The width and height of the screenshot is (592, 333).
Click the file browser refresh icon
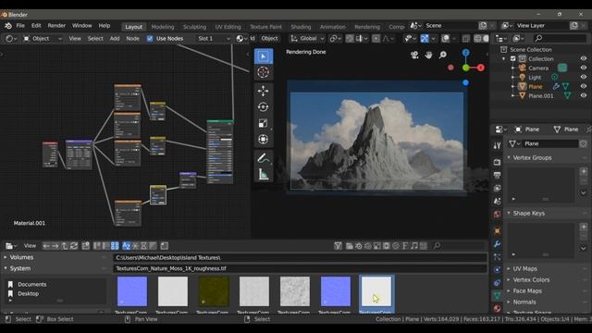coord(74,246)
